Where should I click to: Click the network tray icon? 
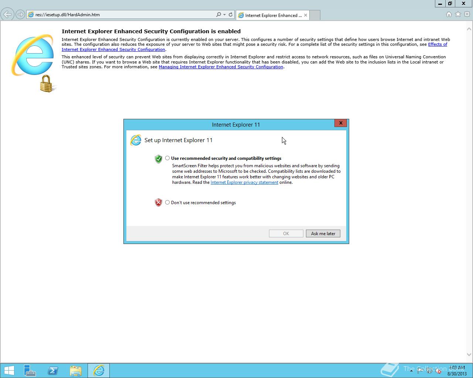pos(429,371)
